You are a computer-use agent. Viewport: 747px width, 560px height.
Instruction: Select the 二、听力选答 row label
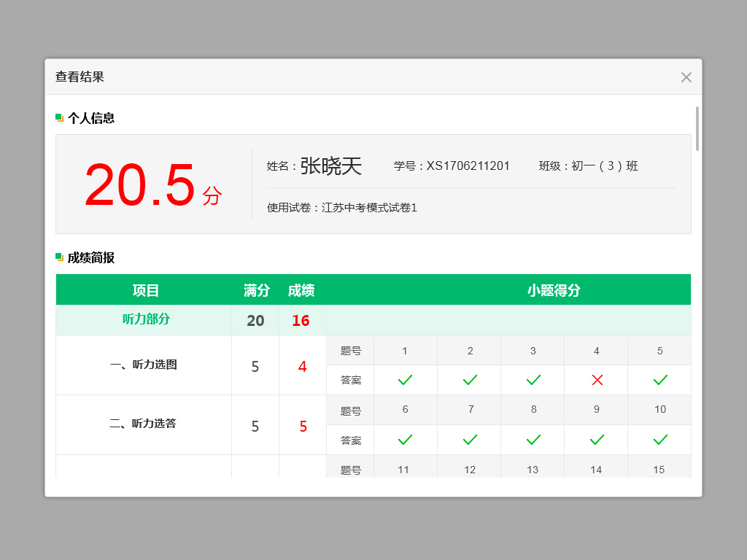pos(144,424)
